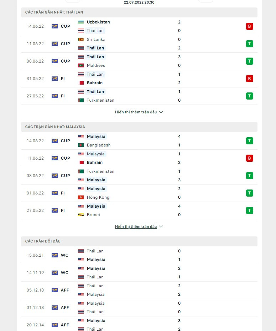This screenshot has height=331, width=276.
Task: Click the Bangladesh flag icon
Action: pos(81,145)
